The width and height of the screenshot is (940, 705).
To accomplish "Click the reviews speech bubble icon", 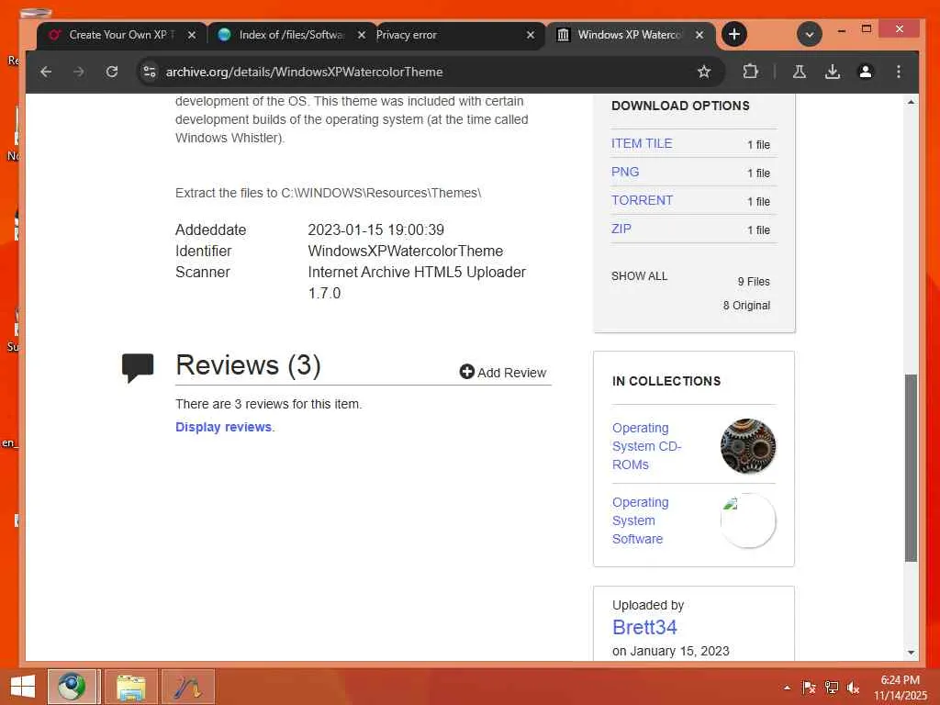I will [138, 367].
